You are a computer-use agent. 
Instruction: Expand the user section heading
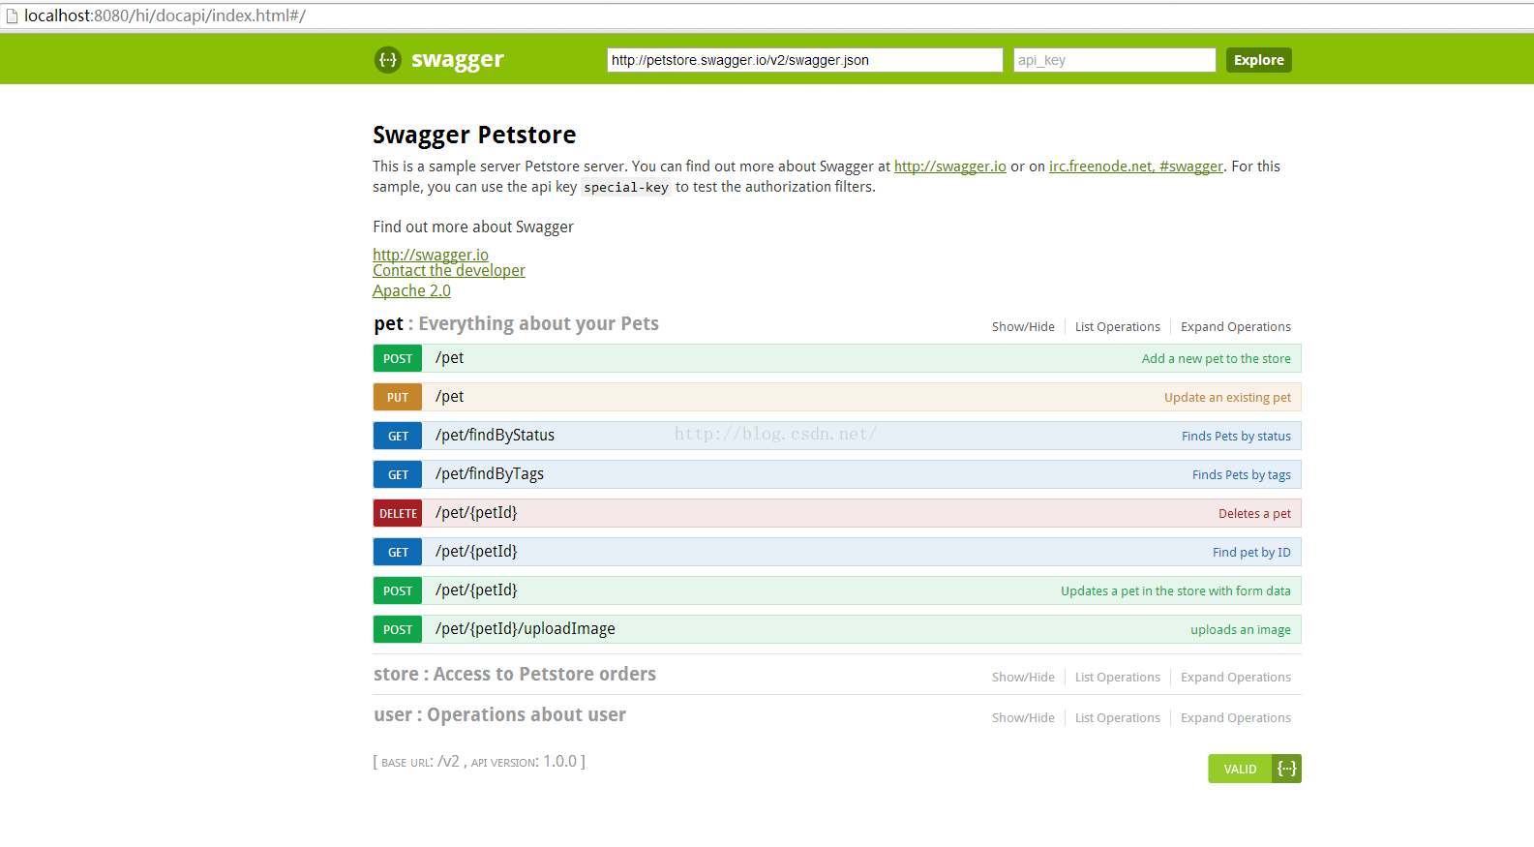tap(499, 714)
